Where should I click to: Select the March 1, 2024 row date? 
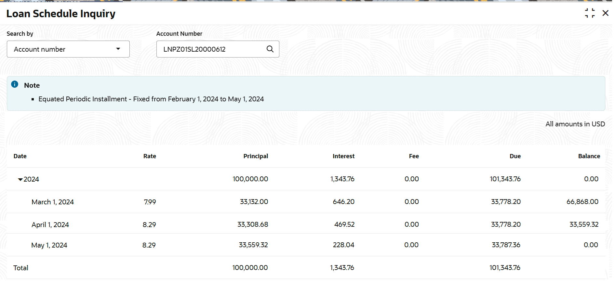point(53,202)
